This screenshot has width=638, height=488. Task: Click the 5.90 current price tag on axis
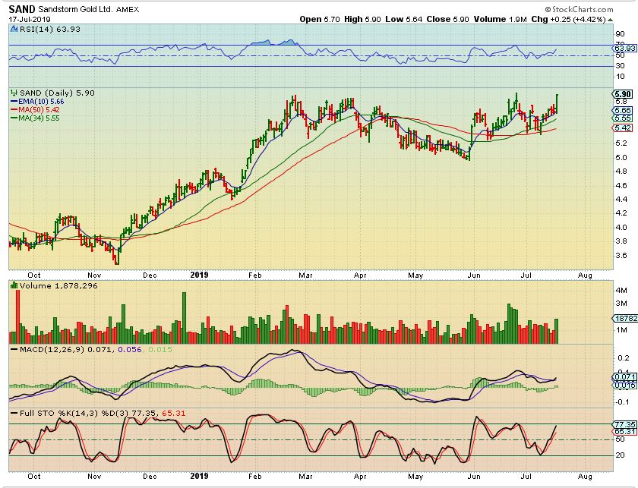pos(623,94)
